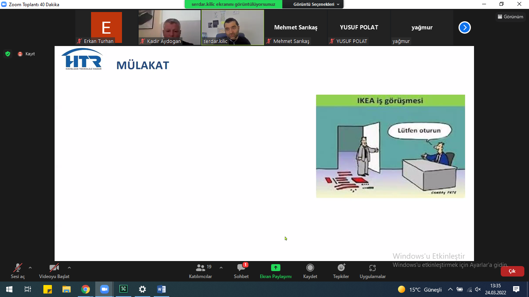Click Ekran Paylaşımı share screen
The width and height of the screenshot is (529, 297).
point(276,271)
